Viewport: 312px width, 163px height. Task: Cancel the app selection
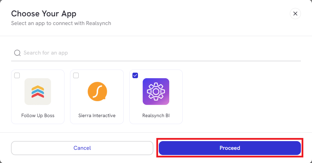point(82,148)
